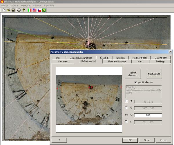The width and height of the screenshot is (174, 145).
Task: Enable the P1 checkbox
Action: click(x=126, y=101)
